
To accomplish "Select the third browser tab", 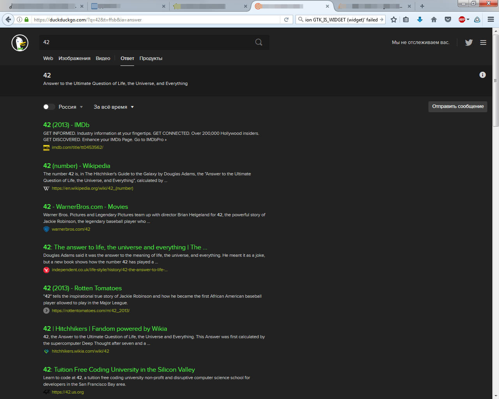I will [210, 6].
